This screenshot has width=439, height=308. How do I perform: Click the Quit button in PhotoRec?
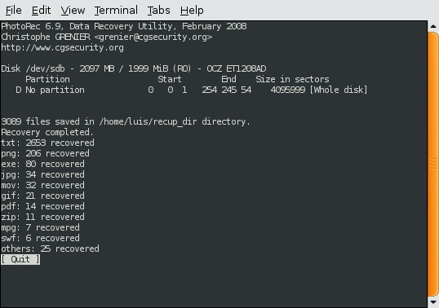click(x=20, y=259)
